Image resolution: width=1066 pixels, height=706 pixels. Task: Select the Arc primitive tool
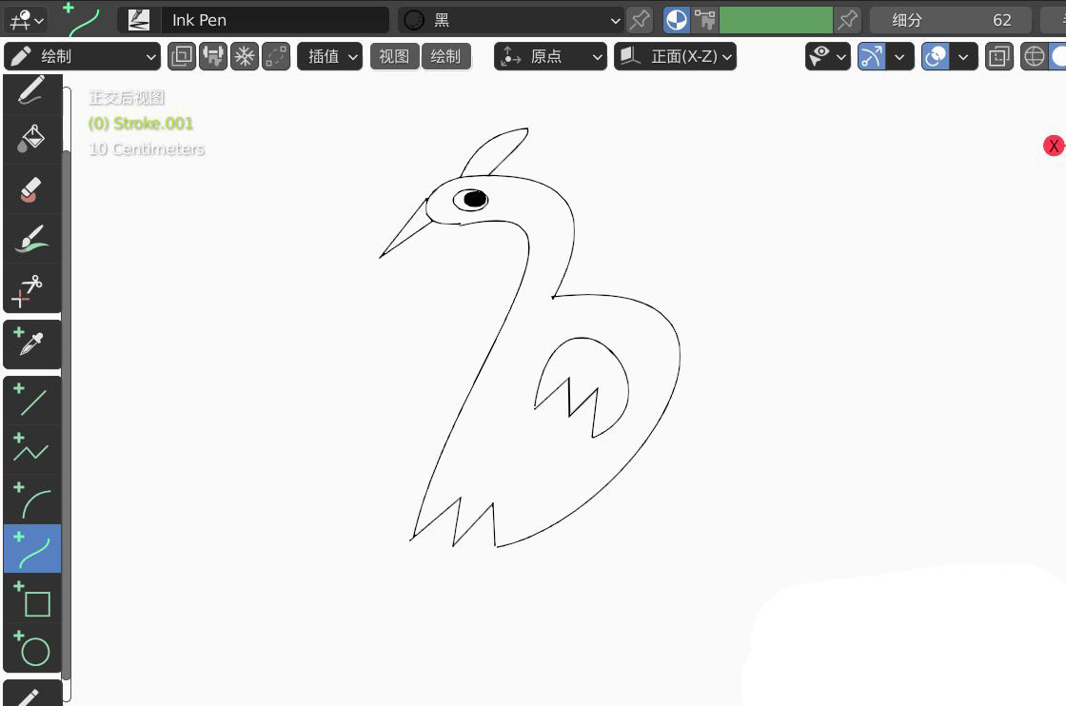coord(32,500)
